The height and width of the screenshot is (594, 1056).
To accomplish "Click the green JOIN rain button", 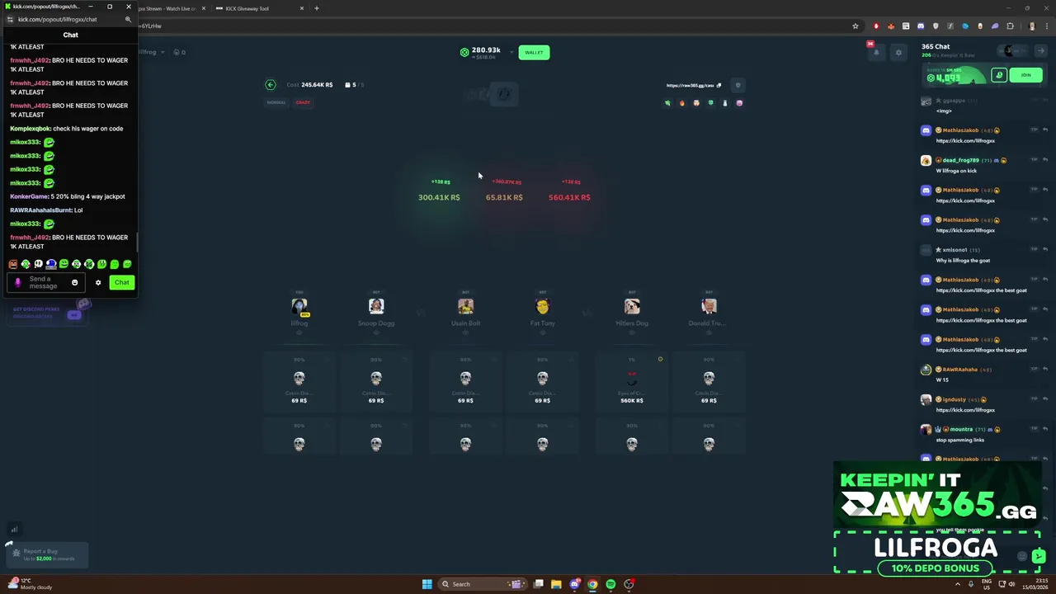I will pos(1025,75).
